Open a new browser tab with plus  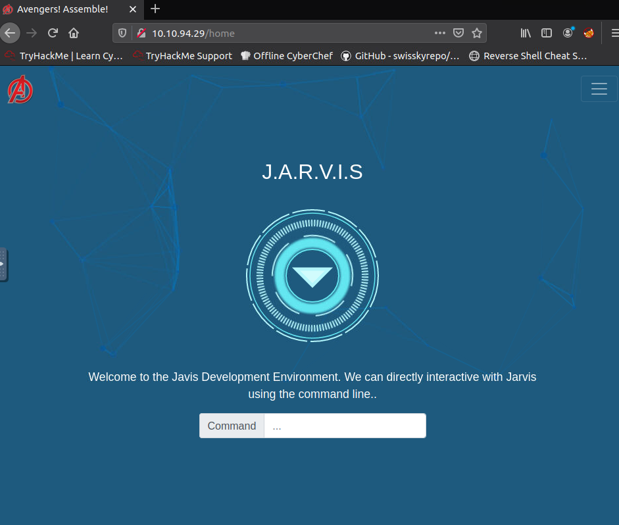pos(155,9)
